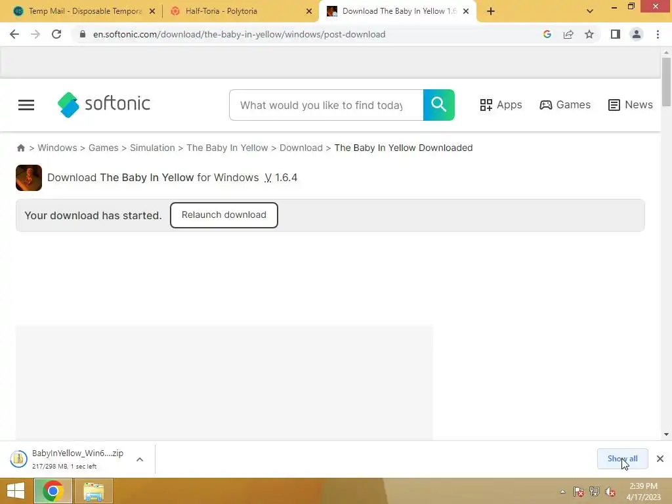Click Chrome in the taskbar
This screenshot has height=504, width=672.
[53, 491]
